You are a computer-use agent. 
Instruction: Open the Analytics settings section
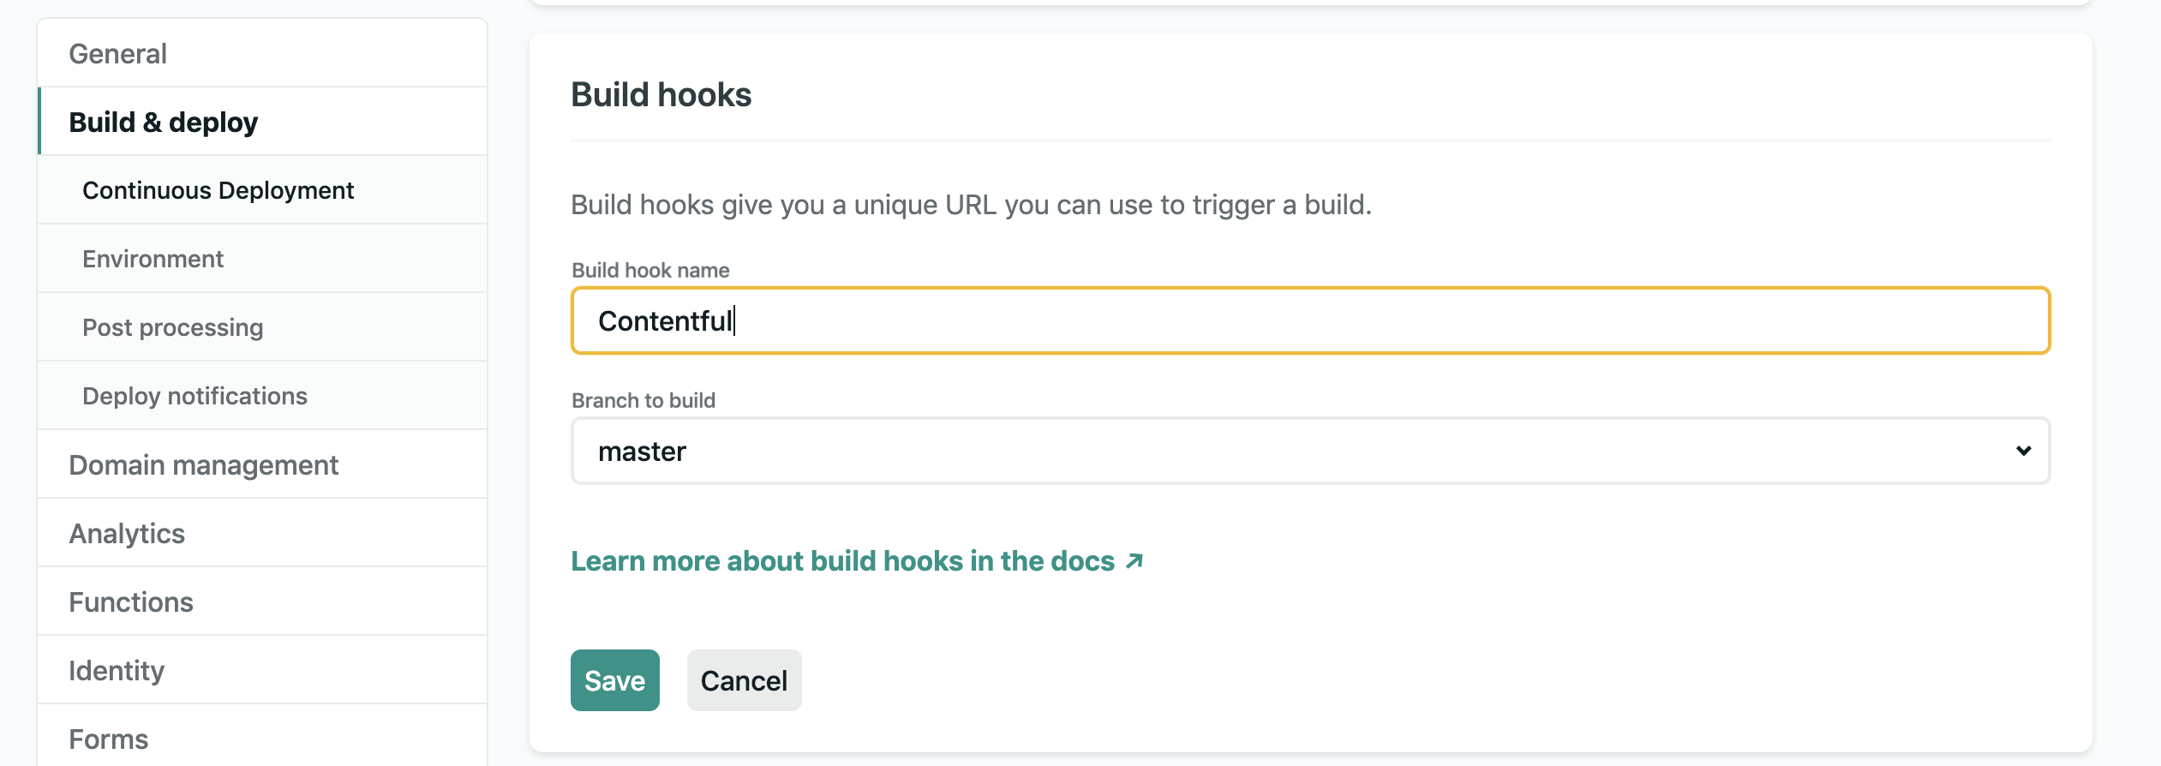(127, 533)
